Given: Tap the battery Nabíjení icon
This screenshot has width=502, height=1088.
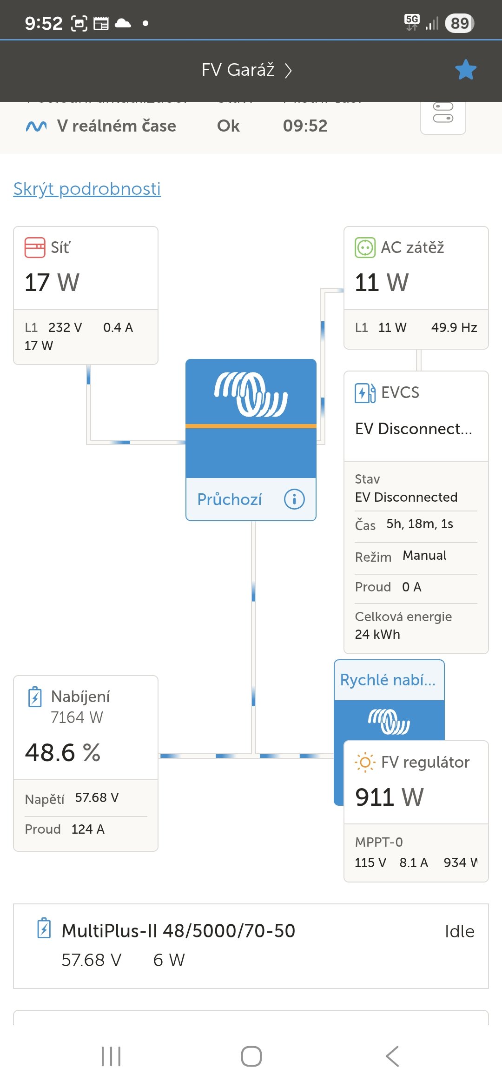Looking at the screenshot, I should coord(35,697).
